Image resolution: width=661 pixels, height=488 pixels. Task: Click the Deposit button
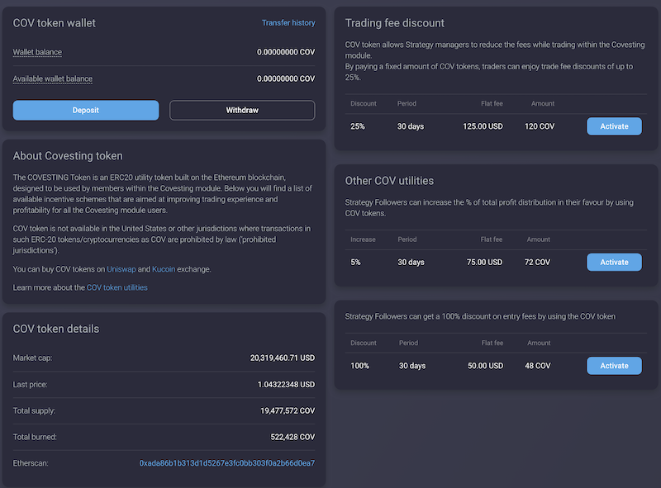click(85, 110)
